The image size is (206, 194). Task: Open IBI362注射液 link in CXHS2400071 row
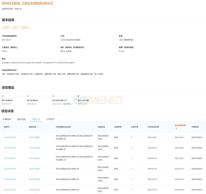click(x=34, y=158)
